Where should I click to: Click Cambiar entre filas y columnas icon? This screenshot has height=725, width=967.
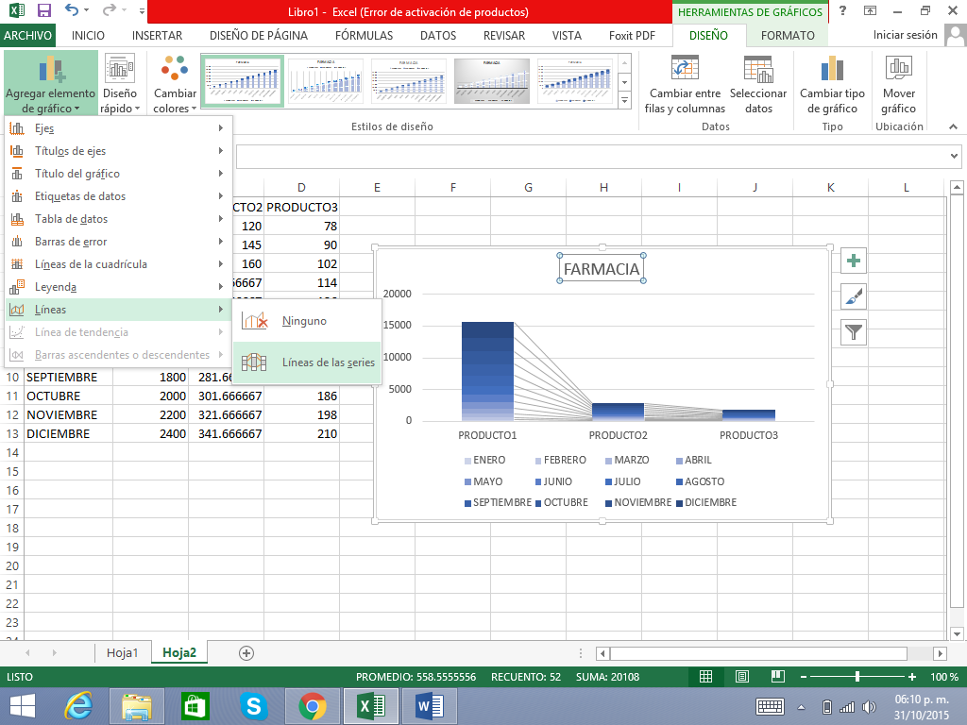tap(685, 70)
